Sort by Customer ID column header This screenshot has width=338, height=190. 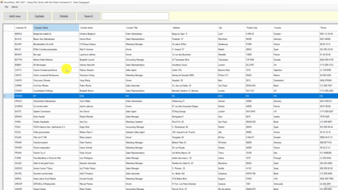coord(23,28)
